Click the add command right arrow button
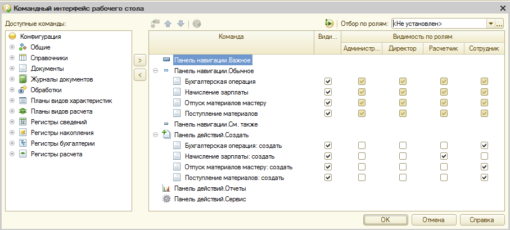This screenshot has width=510, height=230. pyautogui.click(x=140, y=60)
